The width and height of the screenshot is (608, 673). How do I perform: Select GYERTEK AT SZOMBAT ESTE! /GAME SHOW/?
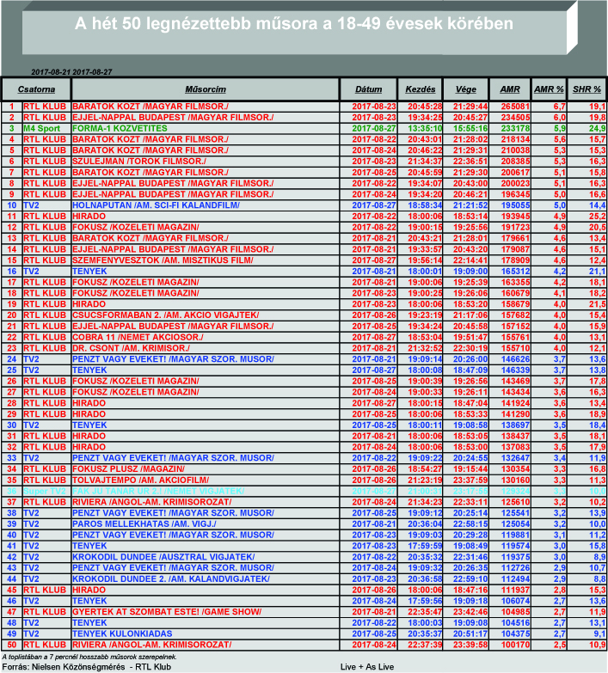pos(167,612)
